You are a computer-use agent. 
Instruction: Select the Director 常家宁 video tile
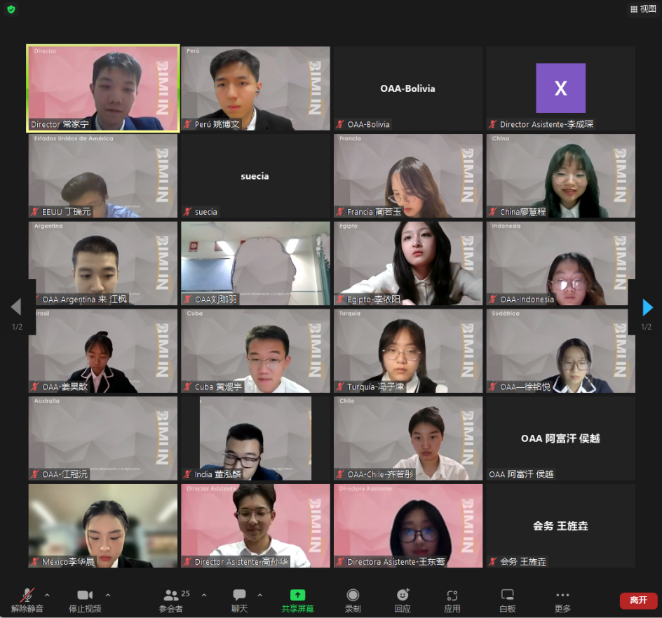click(x=103, y=88)
